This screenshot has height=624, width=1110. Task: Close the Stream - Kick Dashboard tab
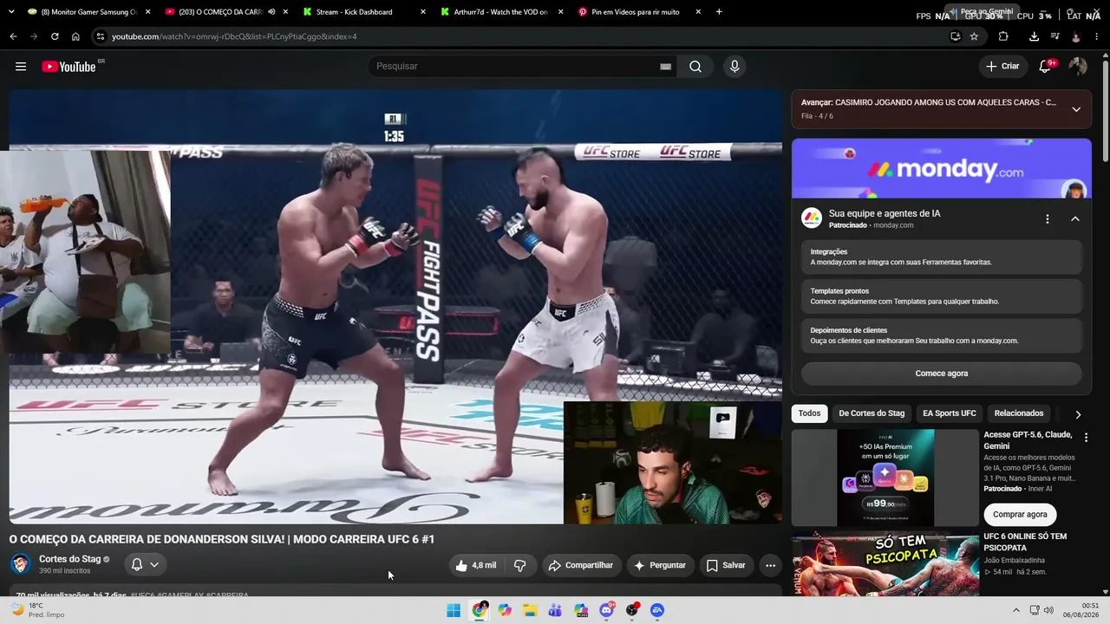[422, 12]
